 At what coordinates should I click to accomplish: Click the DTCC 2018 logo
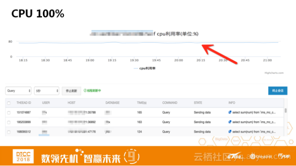23,157
